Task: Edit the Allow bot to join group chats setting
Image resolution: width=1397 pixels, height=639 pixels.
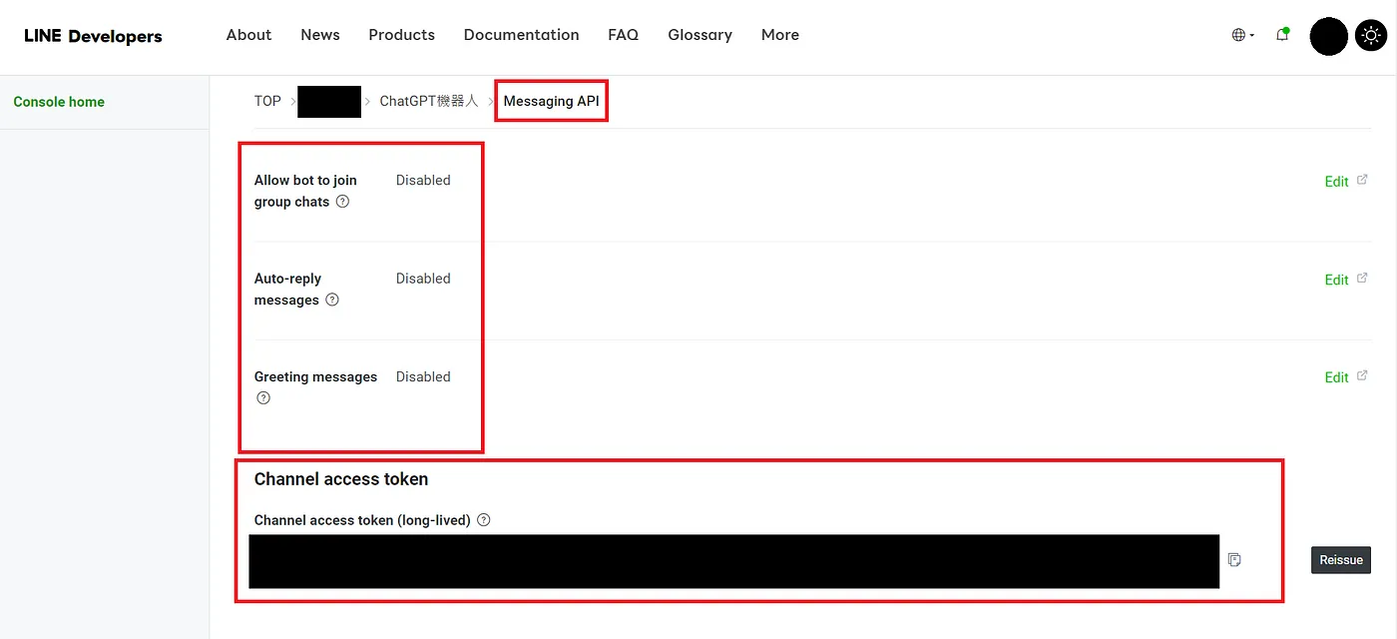Action: (1336, 182)
